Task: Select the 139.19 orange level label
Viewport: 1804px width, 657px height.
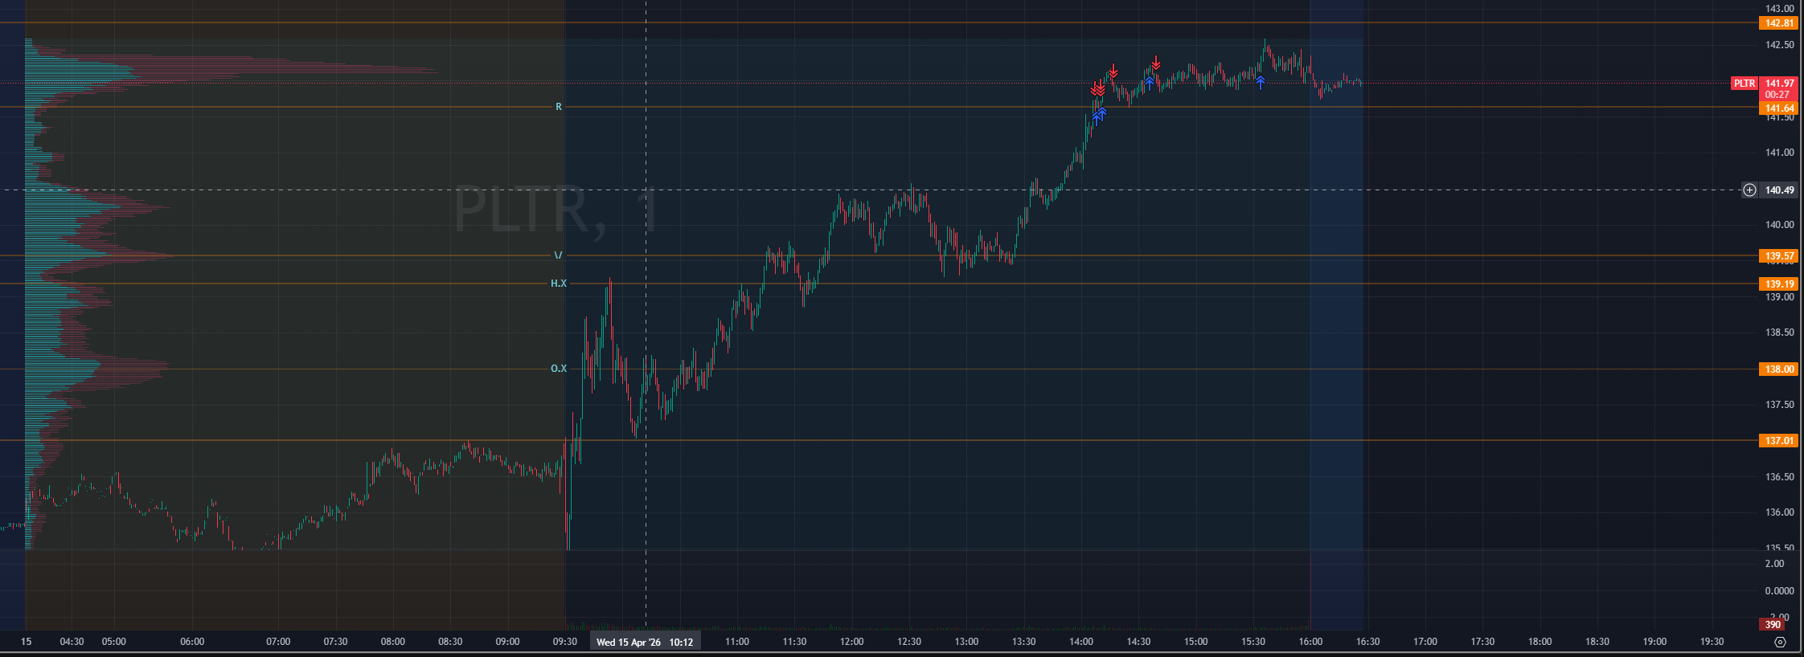Action: coord(1779,284)
